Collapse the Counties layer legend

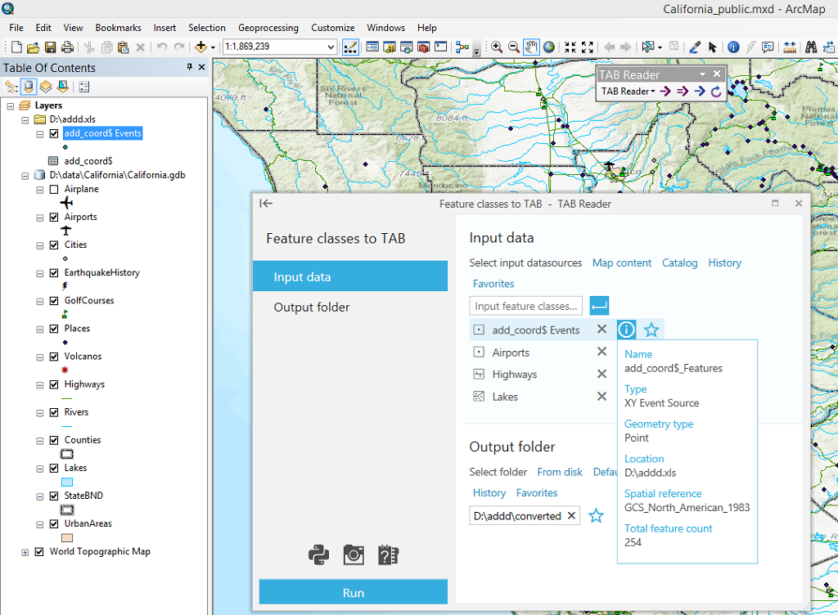(x=40, y=441)
